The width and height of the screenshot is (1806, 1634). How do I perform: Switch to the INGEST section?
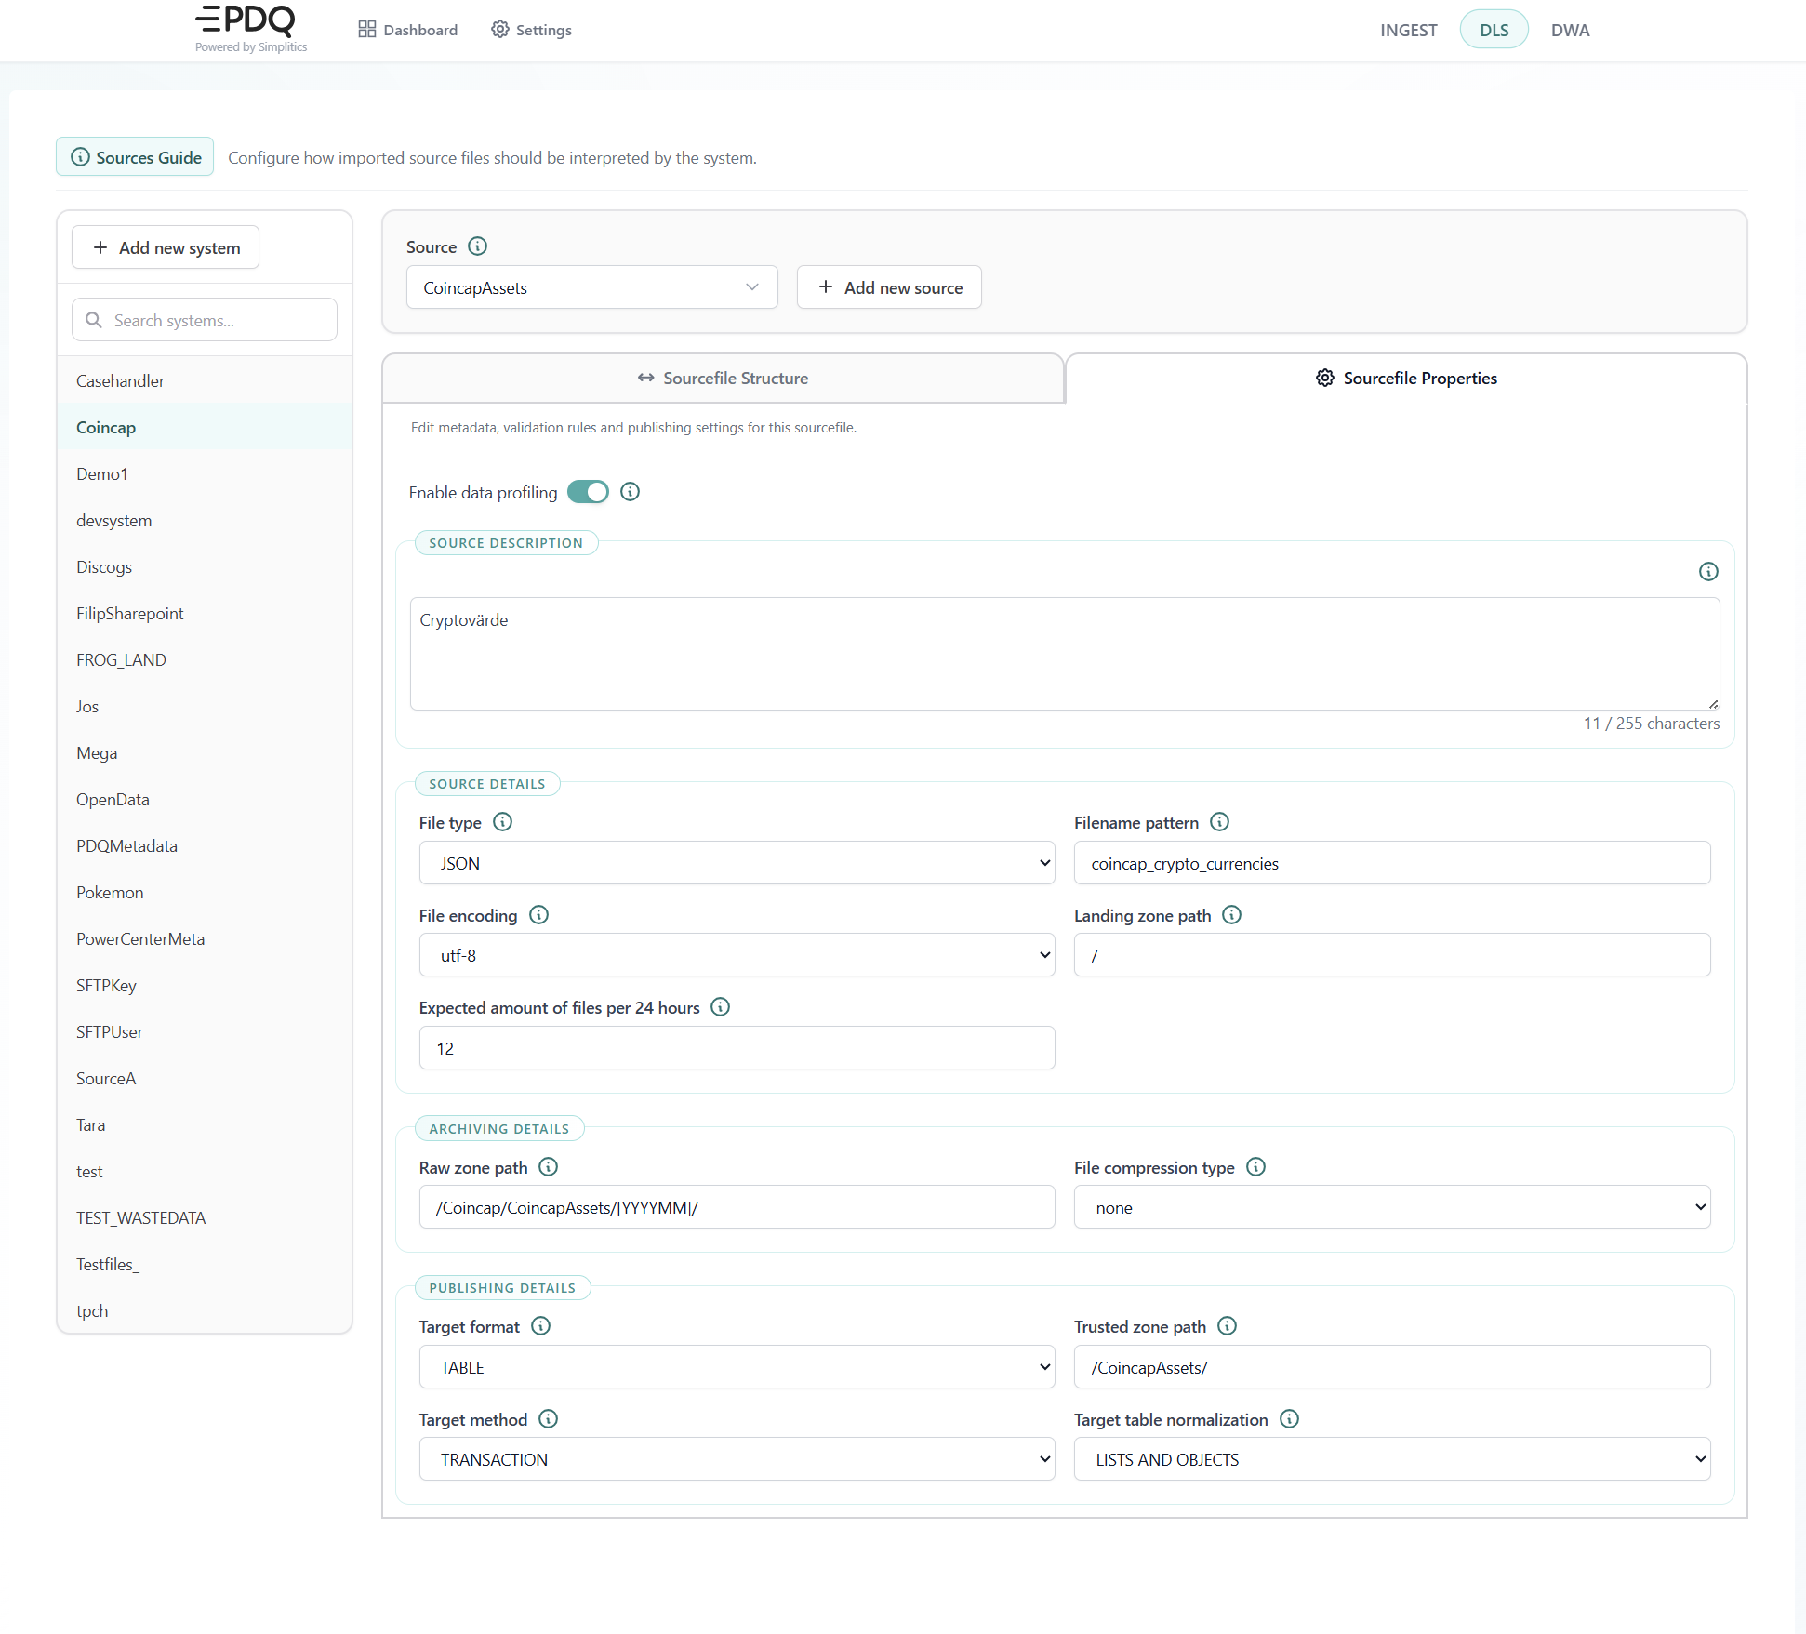[x=1408, y=30]
